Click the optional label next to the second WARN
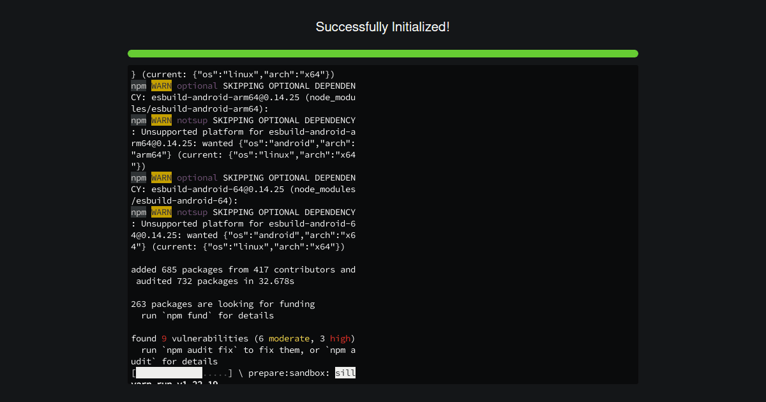The height and width of the screenshot is (402, 766). click(x=197, y=177)
